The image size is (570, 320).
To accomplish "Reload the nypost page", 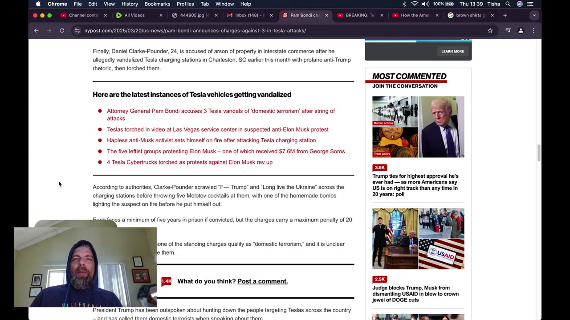I will pos(62,31).
